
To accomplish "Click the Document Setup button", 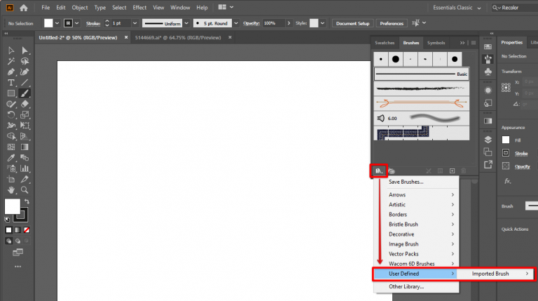I will pos(352,23).
